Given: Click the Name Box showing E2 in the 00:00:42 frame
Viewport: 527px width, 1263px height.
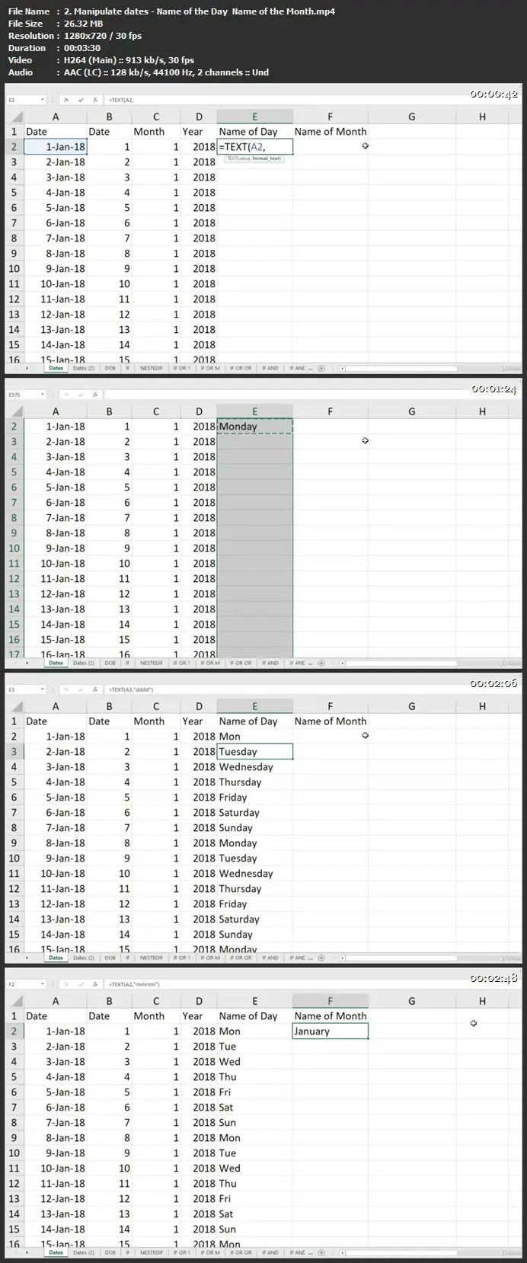Looking at the screenshot, I should coord(23,100).
